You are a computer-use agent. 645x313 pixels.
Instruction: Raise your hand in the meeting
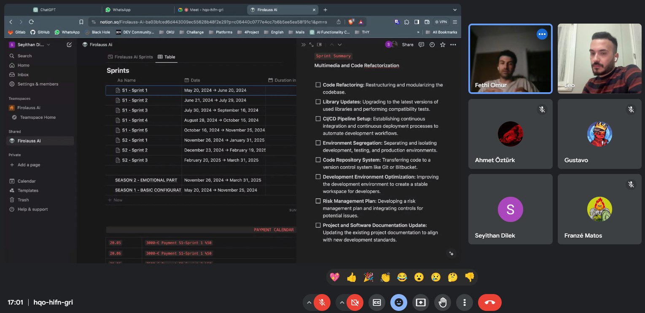443,302
